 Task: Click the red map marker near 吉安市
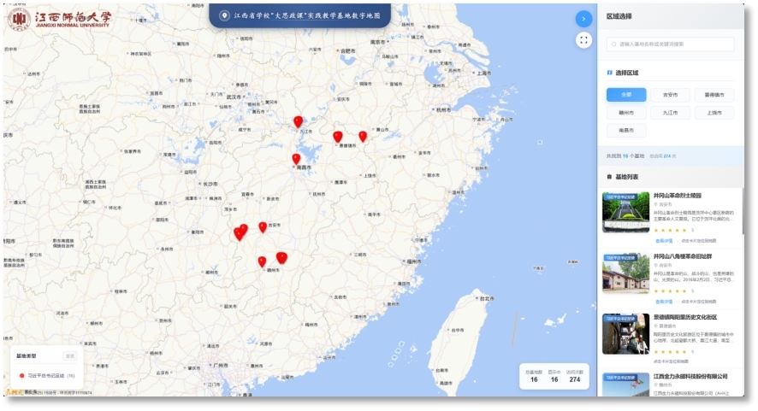263,226
